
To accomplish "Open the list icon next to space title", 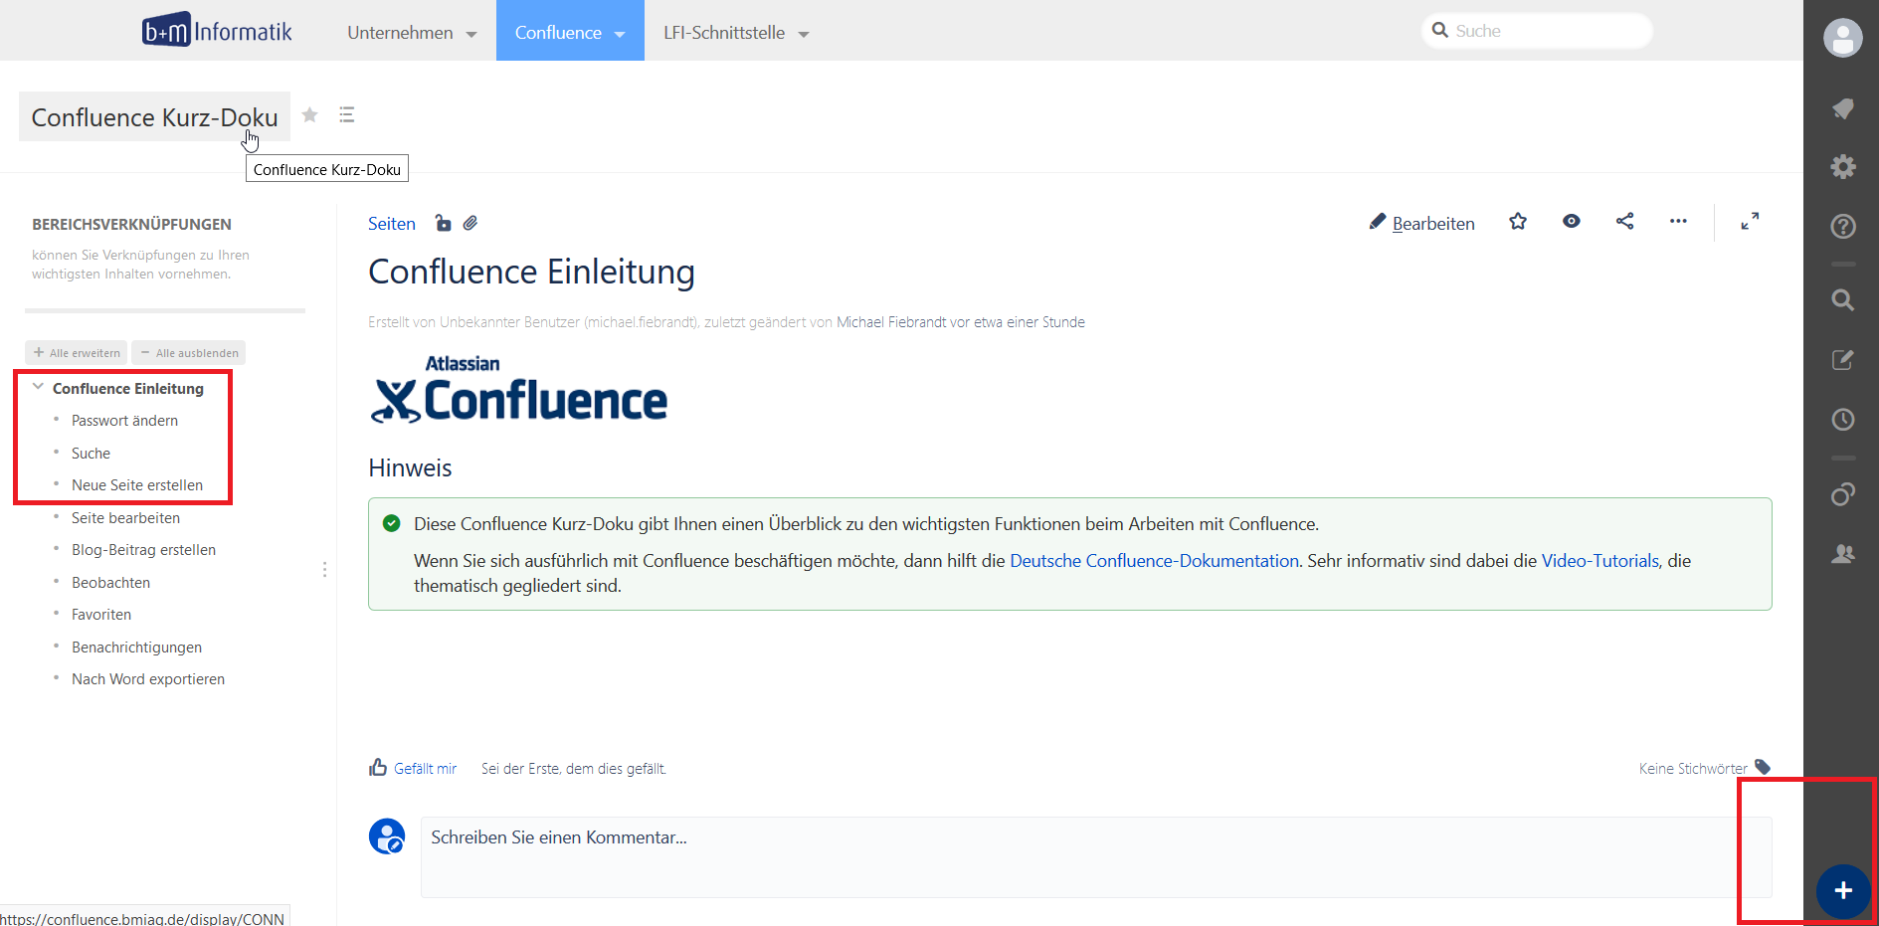I will coord(346,114).
